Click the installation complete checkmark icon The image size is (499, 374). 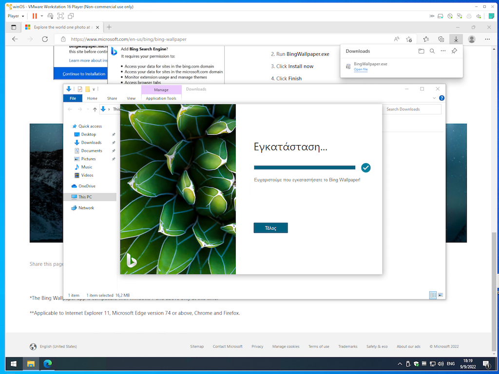[365, 168]
